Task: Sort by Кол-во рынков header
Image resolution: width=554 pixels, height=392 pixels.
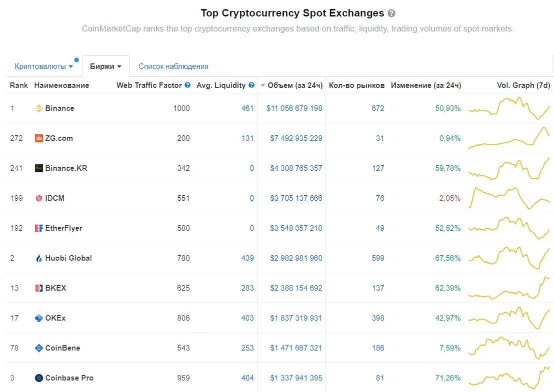Action: pos(357,85)
